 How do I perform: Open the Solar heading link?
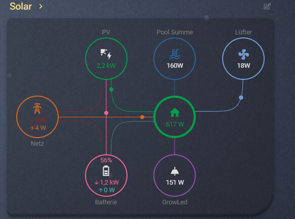(x=21, y=7)
